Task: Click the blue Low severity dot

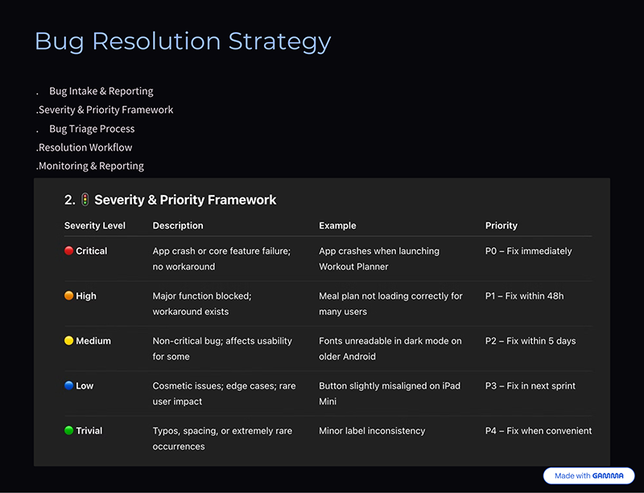Action: coord(69,385)
